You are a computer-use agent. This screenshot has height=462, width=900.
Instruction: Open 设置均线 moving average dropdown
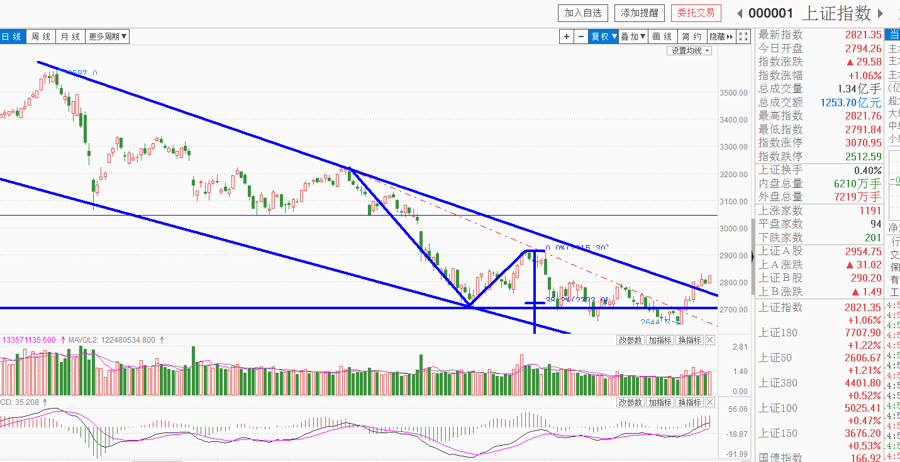coord(689,51)
